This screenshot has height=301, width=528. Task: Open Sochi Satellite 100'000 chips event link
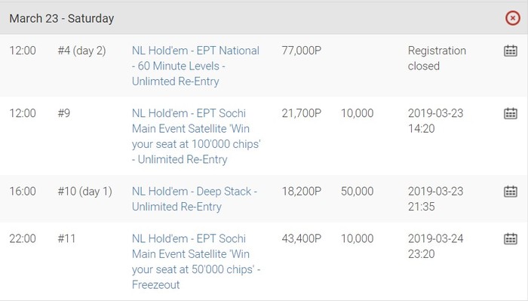coord(196,137)
